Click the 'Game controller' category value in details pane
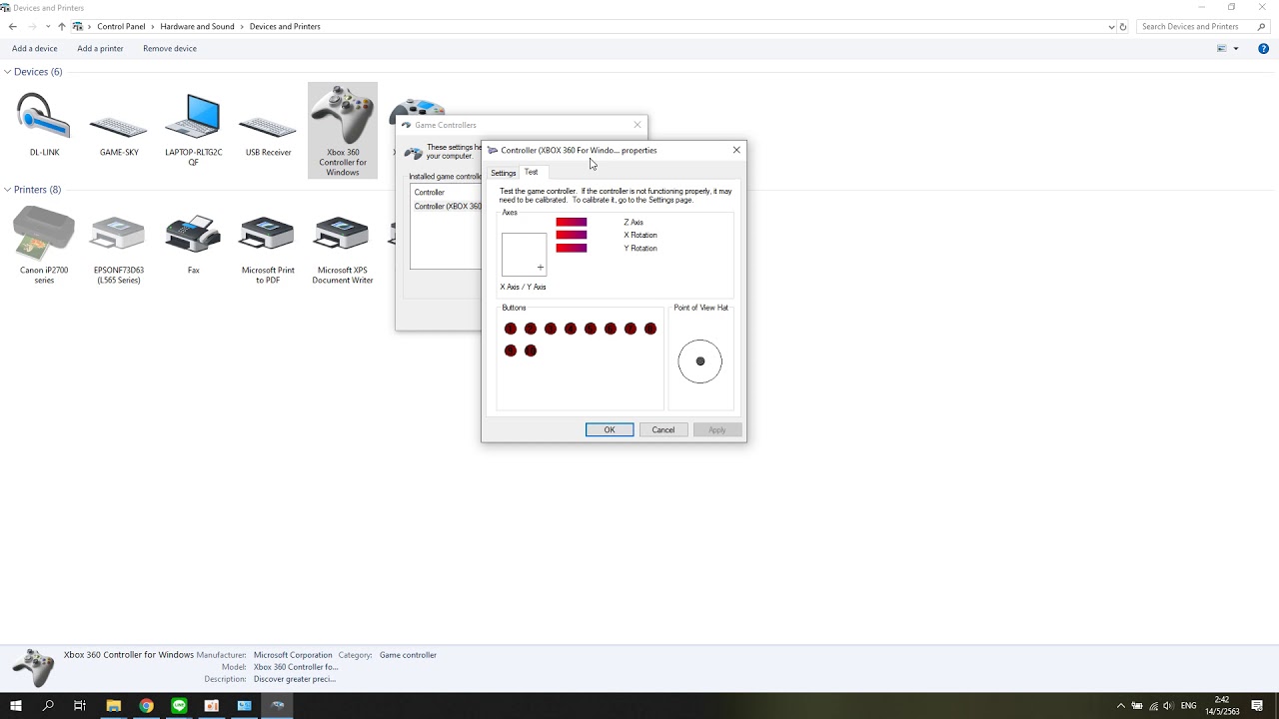 click(x=408, y=655)
